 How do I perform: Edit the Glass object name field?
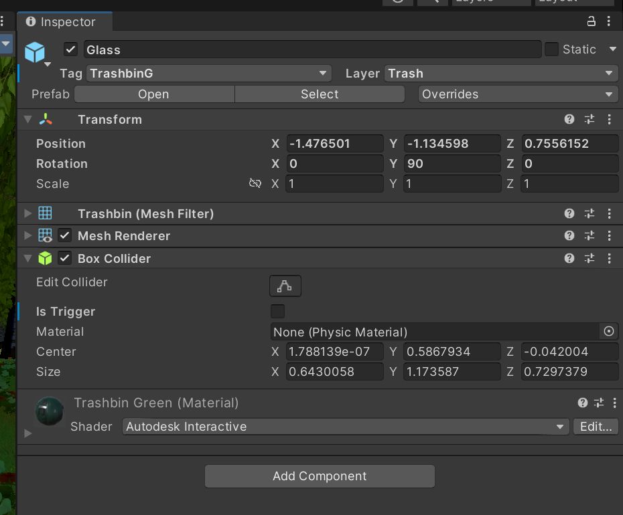click(312, 49)
